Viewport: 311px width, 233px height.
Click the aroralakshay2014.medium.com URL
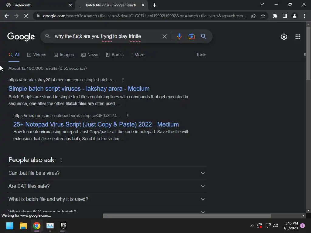[x=62, y=80]
